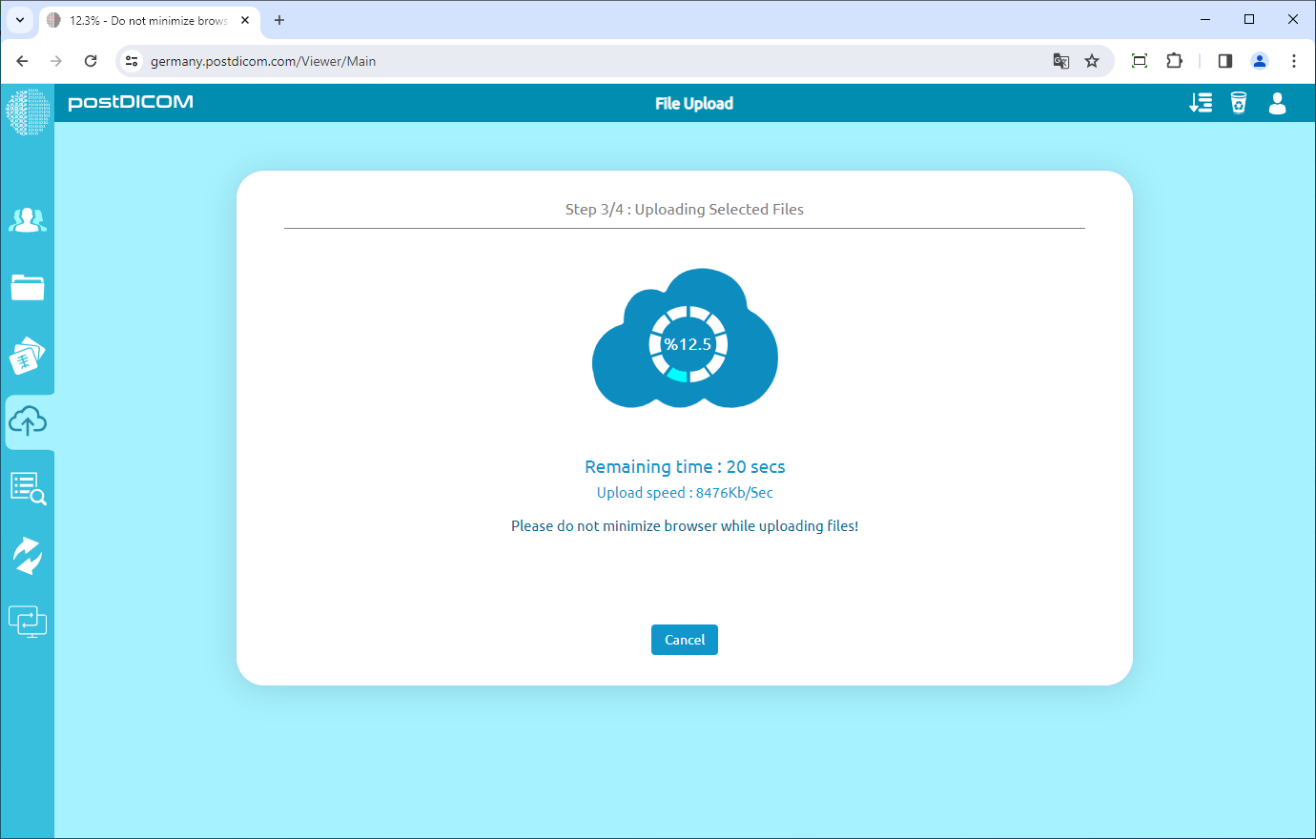Open the order search list from the sidebar

click(x=28, y=487)
